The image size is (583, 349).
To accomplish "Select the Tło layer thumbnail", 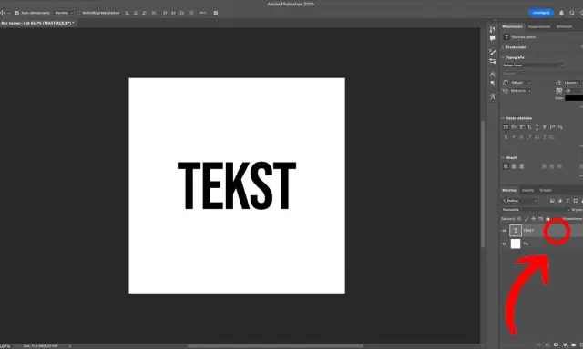I will coord(516,244).
